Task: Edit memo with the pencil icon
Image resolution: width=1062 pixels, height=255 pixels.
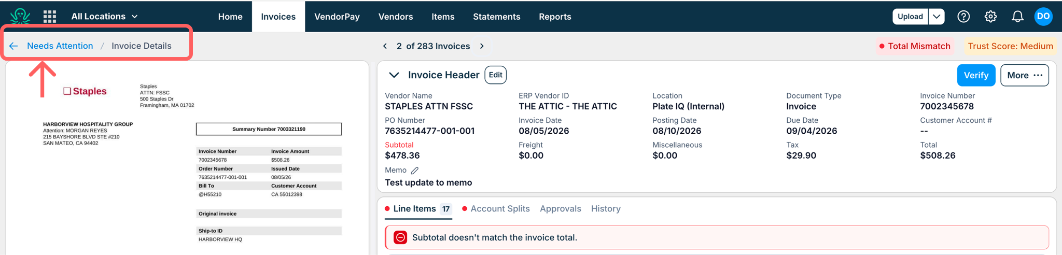Action: point(415,171)
